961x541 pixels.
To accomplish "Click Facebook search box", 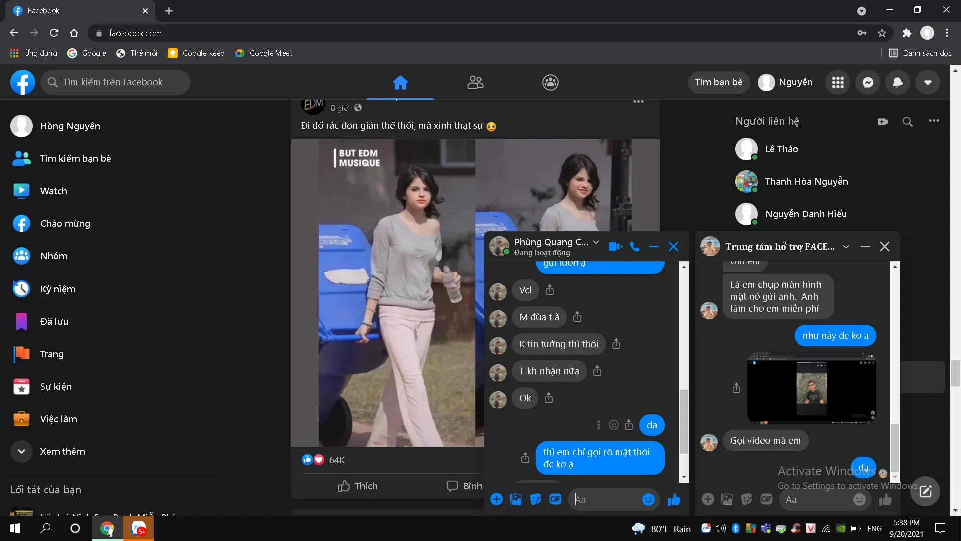I will [x=115, y=82].
